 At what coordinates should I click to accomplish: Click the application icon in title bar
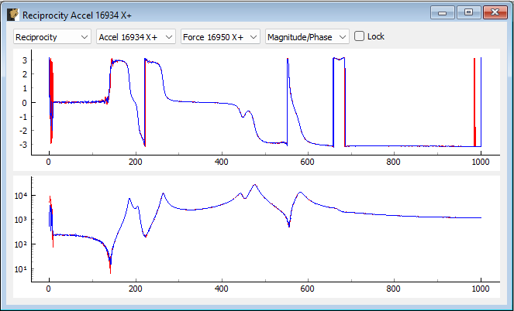[12, 13]
